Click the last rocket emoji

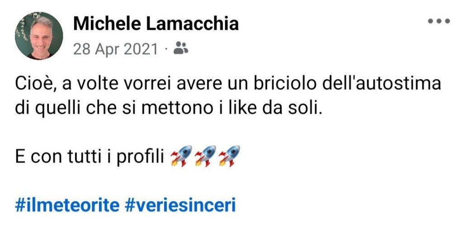click(229, 156)
